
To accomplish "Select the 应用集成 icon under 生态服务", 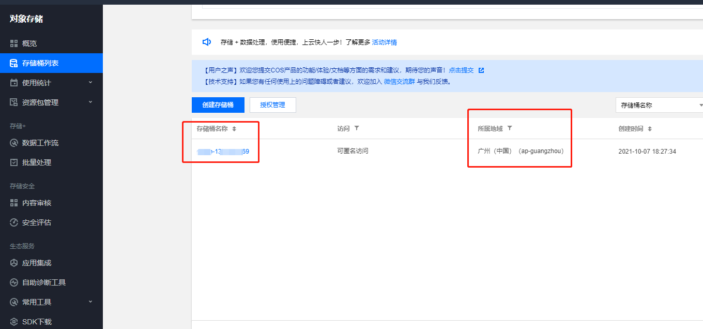I will (x=13, y=262).
